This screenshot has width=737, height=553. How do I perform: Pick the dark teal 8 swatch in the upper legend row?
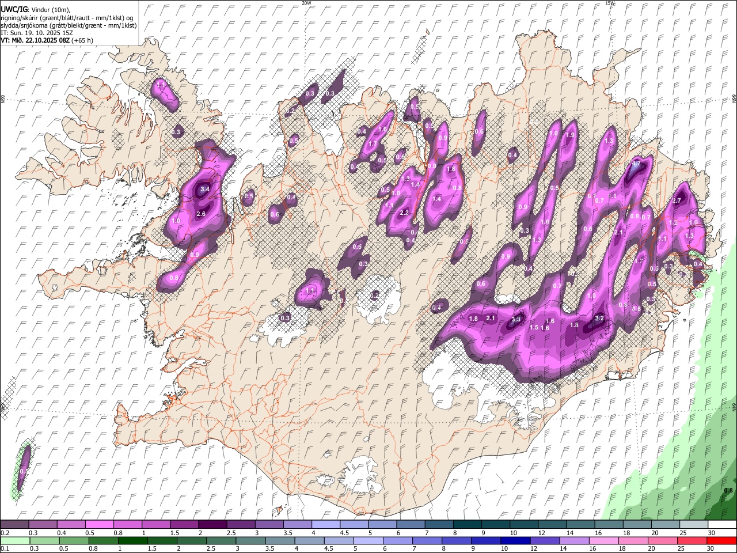[x=466, y=525]
